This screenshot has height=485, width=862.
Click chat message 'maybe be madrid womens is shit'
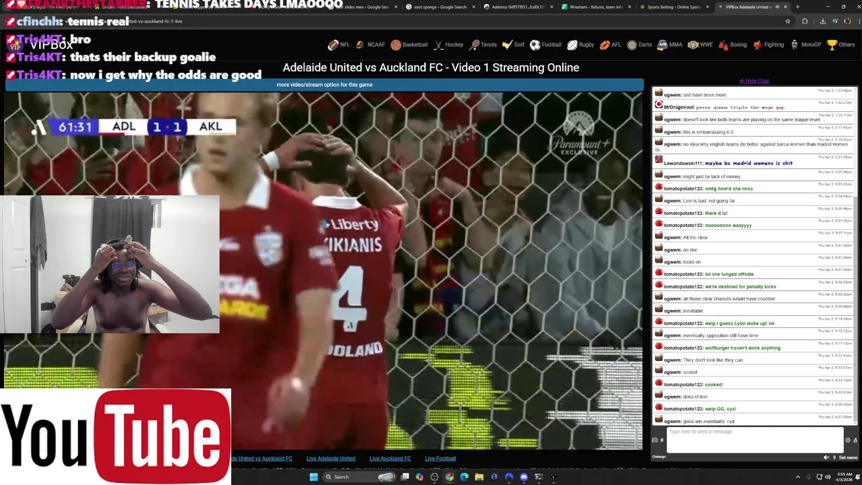click(x=748, y=163)
